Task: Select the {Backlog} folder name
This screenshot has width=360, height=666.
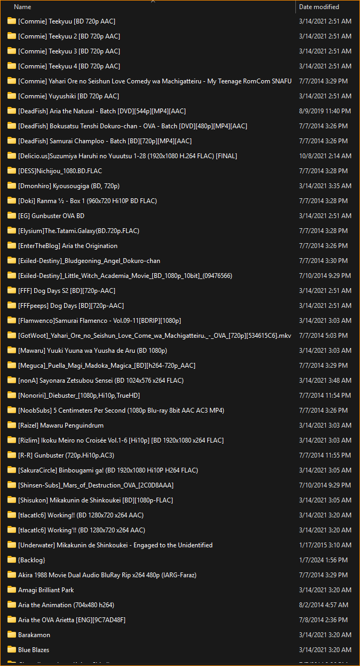Action: pos(32,560)
